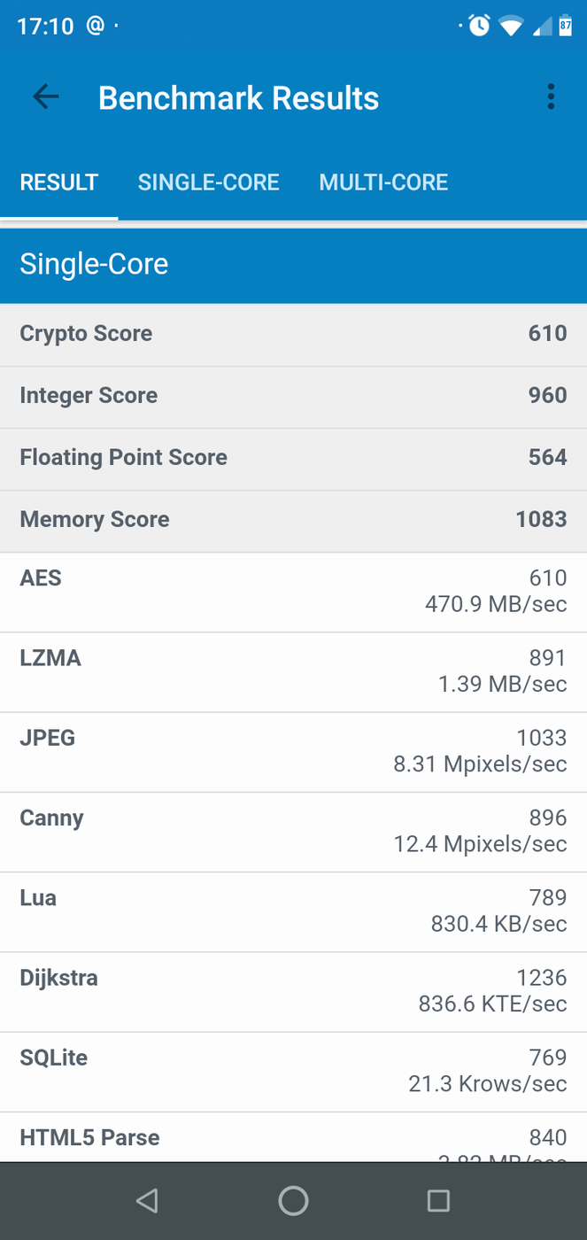Tap the home circle button
The image size is (587, 1240).
click(293, 1200)
